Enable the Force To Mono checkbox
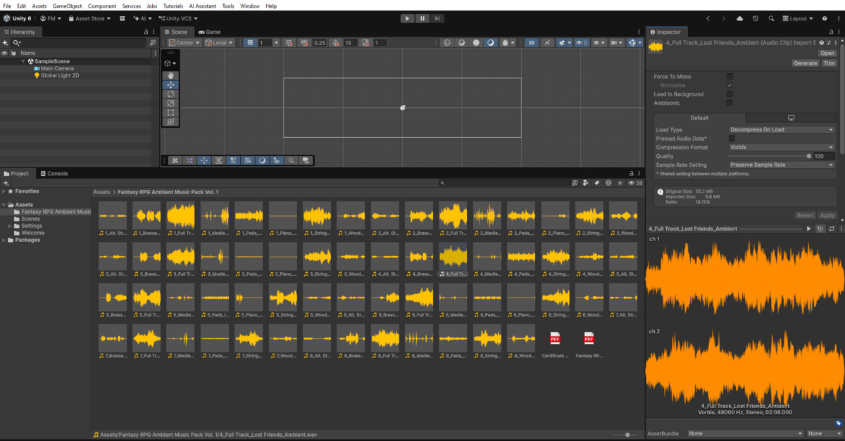This screenshot has height=441, width=845. click(x=730, y=76)
